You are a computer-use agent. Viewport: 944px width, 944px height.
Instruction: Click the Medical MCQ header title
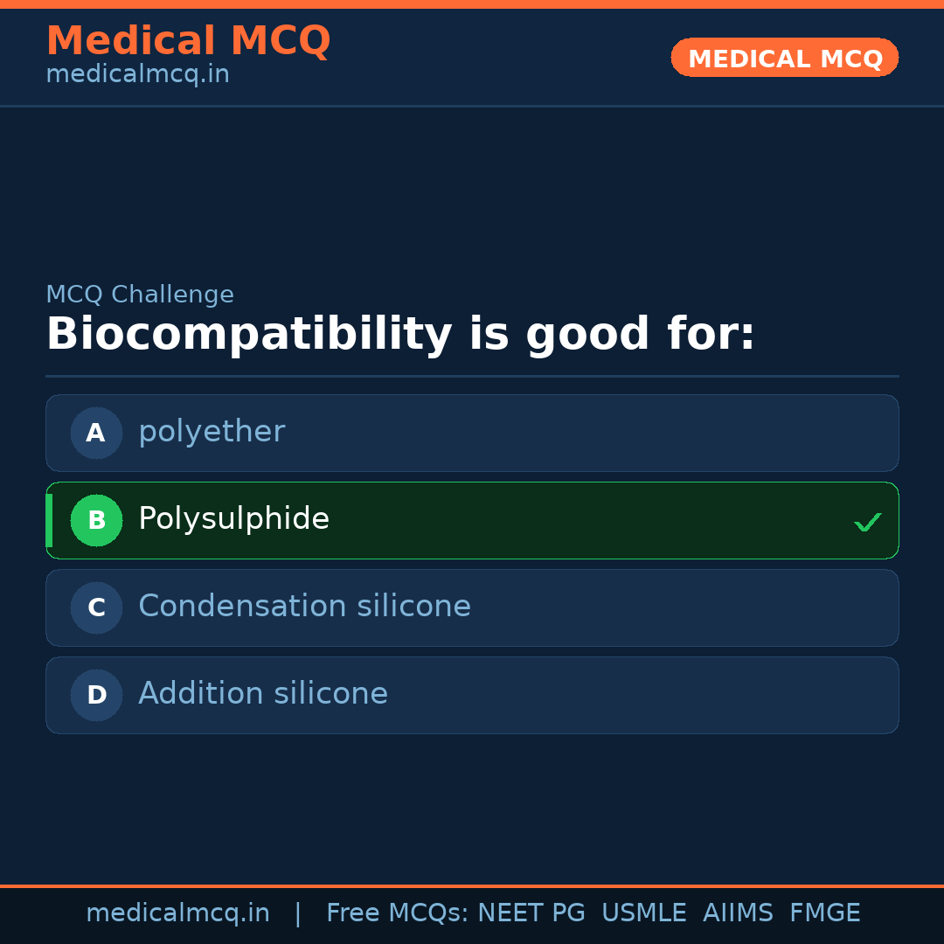click(188, 41)
